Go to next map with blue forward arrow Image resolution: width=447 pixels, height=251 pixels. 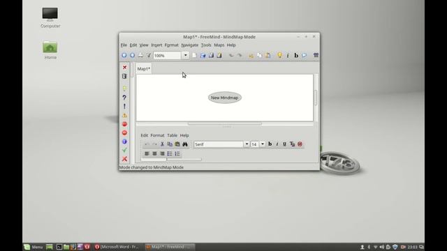[x=132, y=55]
